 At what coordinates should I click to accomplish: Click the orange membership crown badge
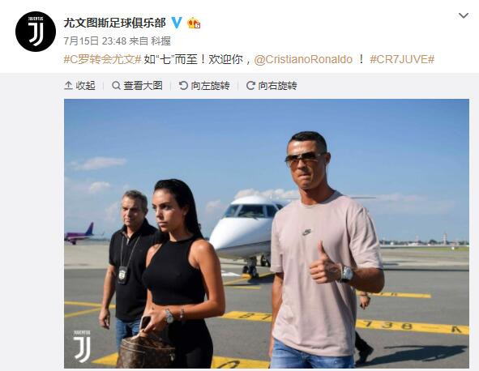pyautogui.click(x=194, y=23)
